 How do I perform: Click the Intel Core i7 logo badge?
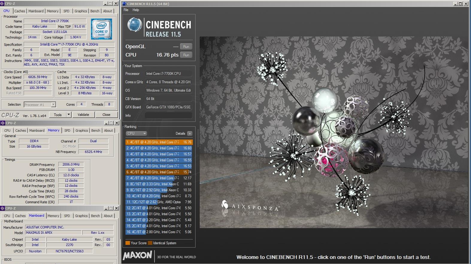coord(102,29)
